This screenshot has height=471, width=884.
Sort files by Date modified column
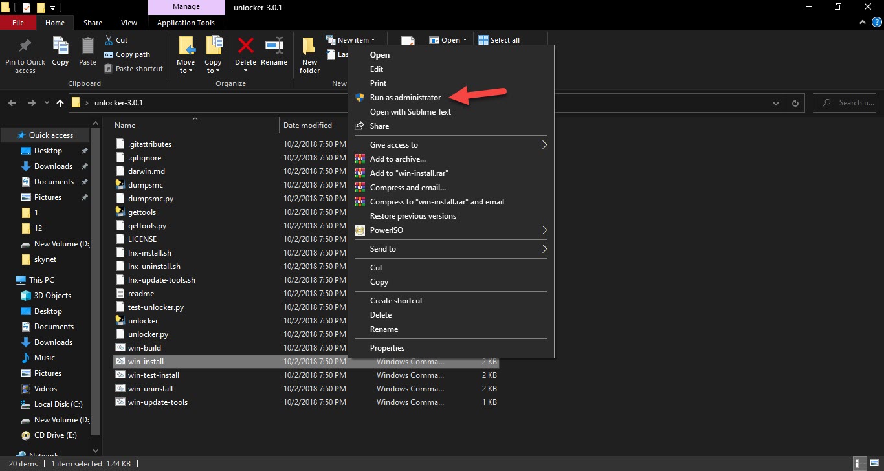[x=307, y=126]
